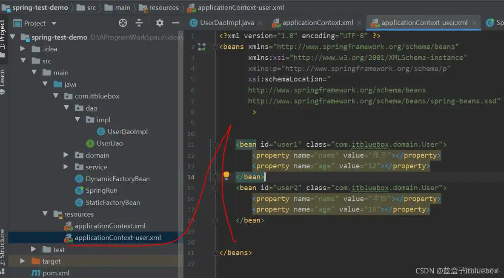Viewport: 504px width, 278px height.
Task: Toggle fold marker at closing beans tag
Action: (215, 253)
